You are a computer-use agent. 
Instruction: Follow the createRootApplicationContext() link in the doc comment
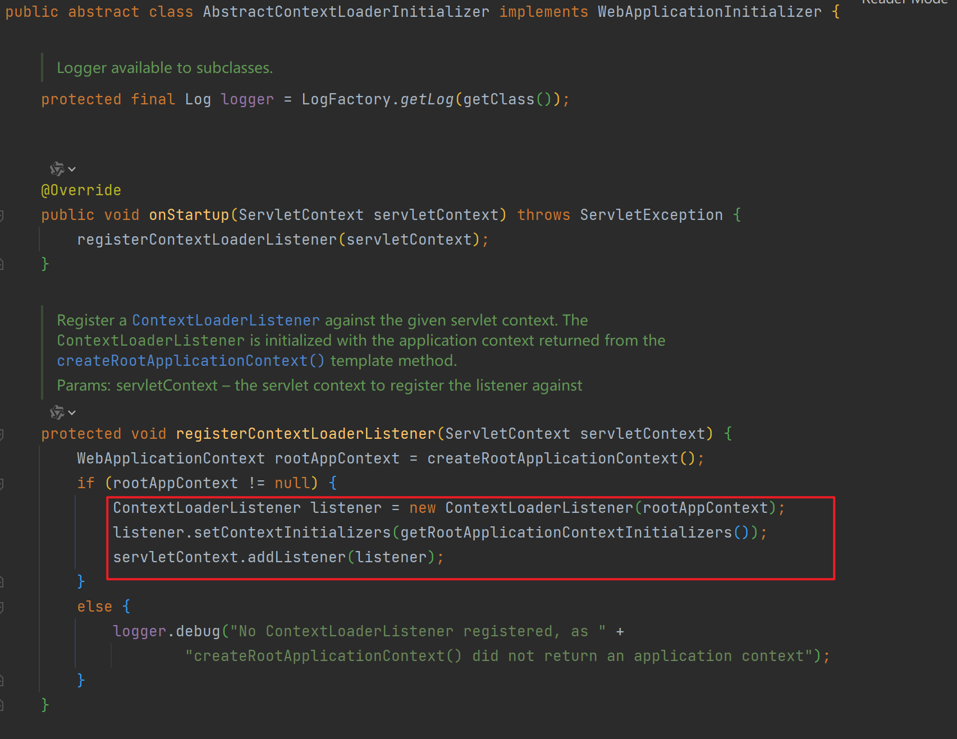[x=191, y=361]
